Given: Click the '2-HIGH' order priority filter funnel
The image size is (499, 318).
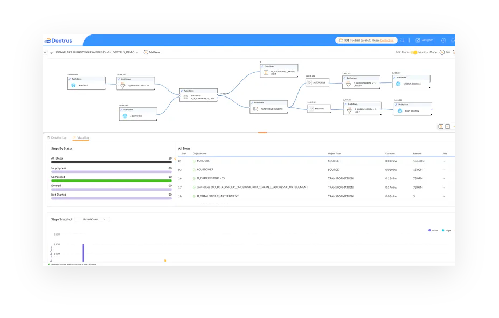Looking at the screenshot, I should click(349, 110).
